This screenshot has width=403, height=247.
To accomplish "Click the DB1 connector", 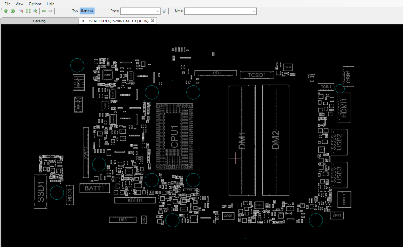I will click(x=123, y=220).
